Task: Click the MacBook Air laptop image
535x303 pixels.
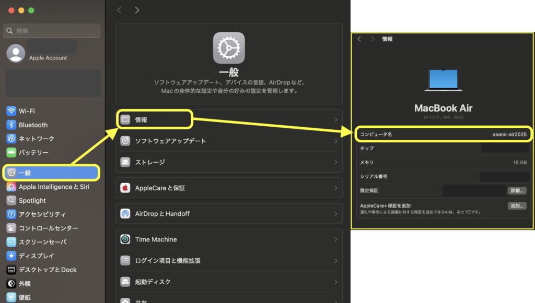Action: (443, 80)
